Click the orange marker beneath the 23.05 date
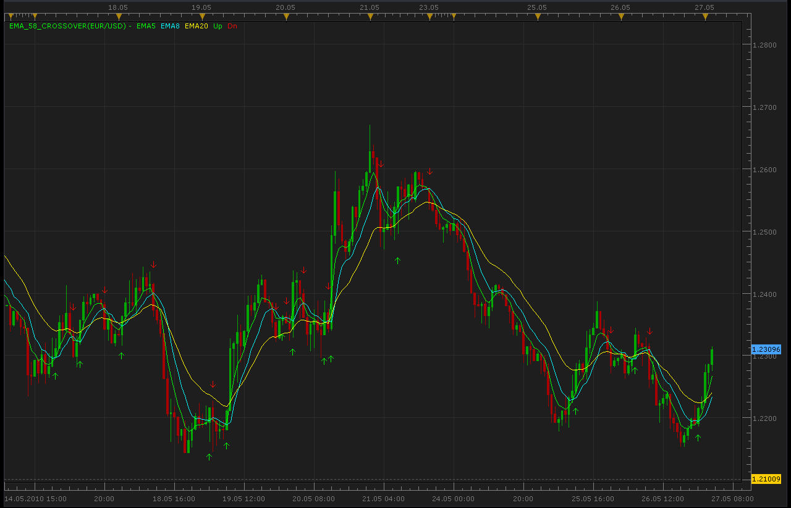The image size is (791, 508). (429, 17)
